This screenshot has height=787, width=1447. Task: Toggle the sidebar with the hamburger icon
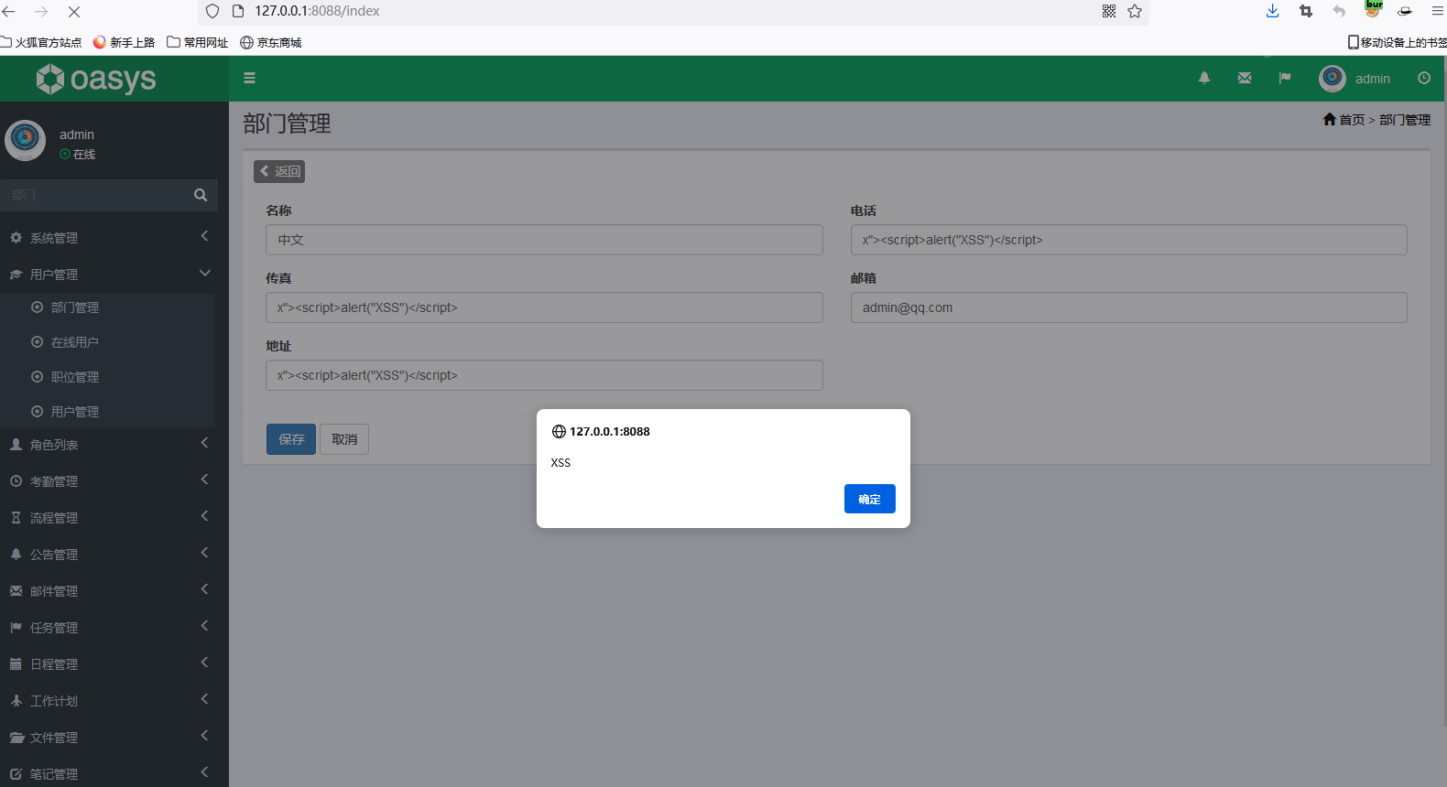coord(249,79)
